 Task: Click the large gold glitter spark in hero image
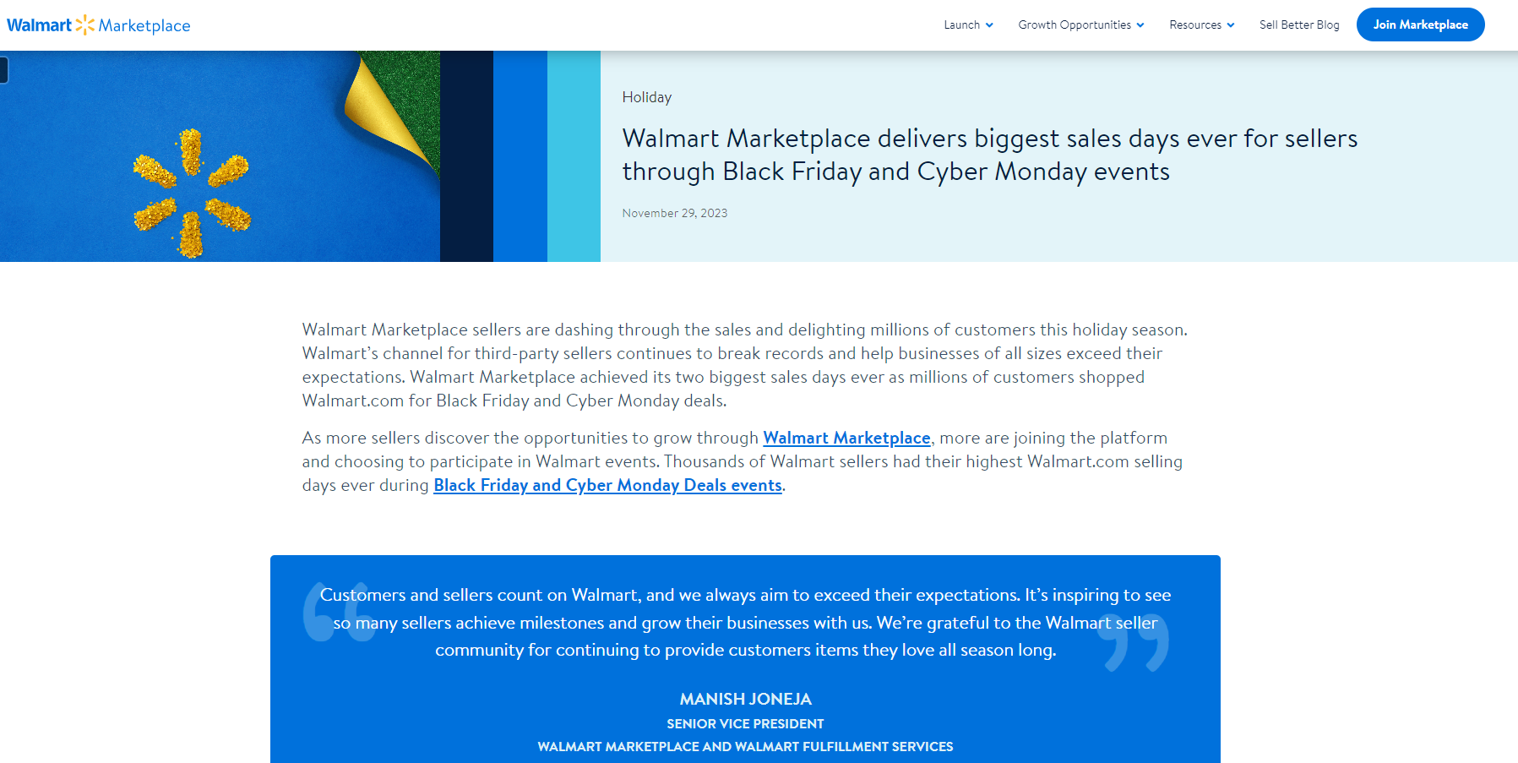192,193
